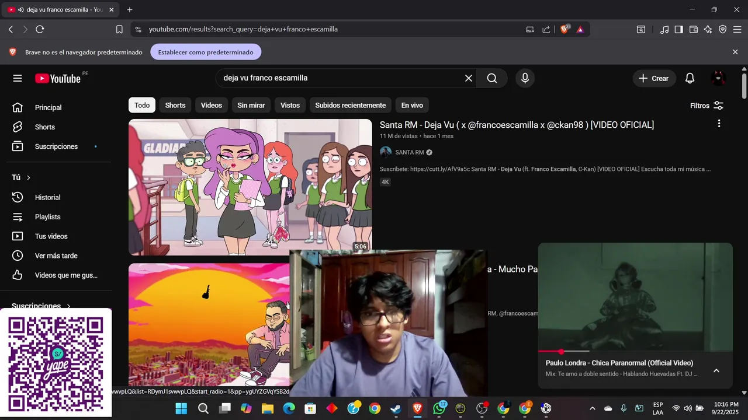
Task: Expand the miniplayer queue chevron
Action: pyautogui.click(x=716, y=370)
